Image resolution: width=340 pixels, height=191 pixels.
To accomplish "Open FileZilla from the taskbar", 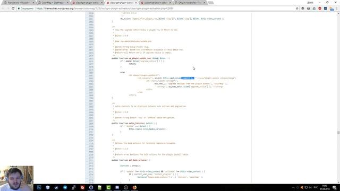I will click(x=82, y=187).
